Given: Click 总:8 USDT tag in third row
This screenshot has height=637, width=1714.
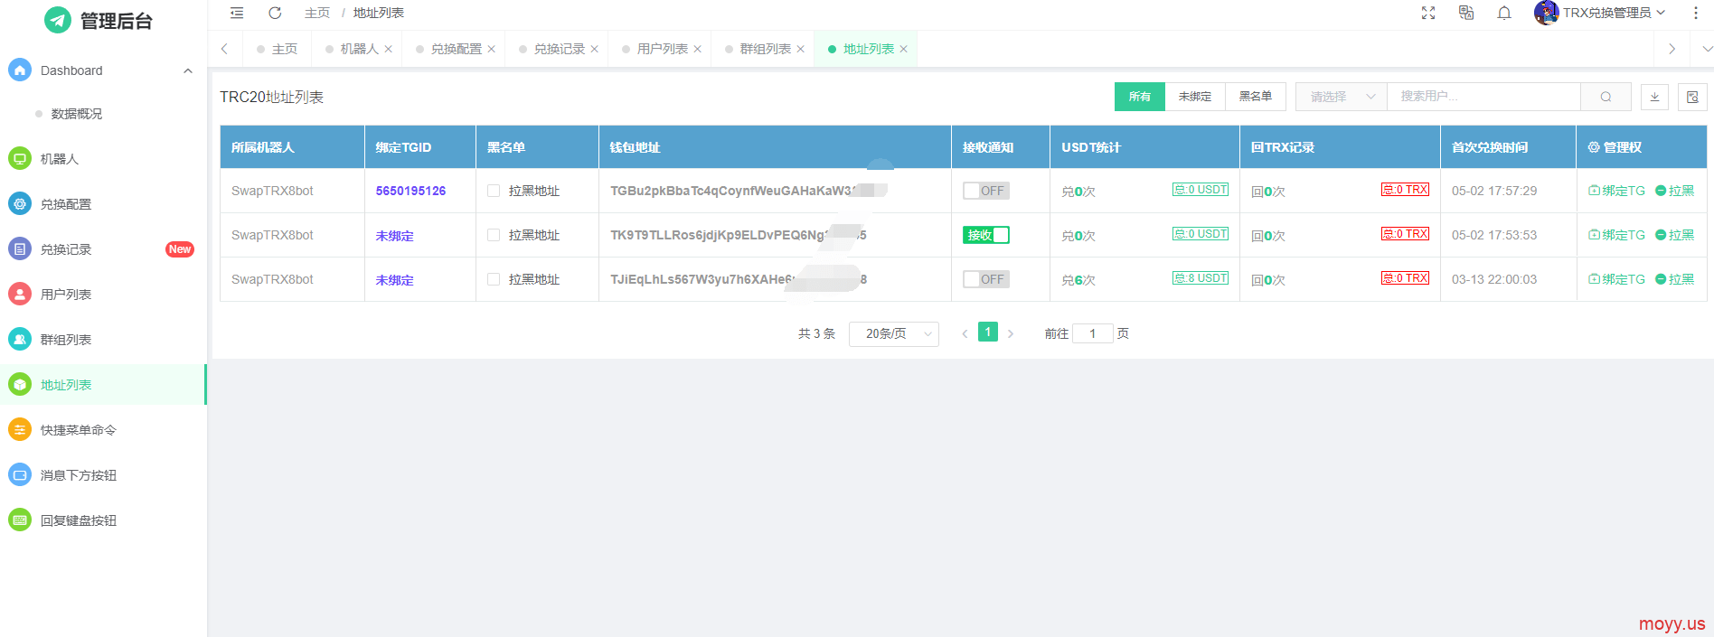Looking at the screenshot, I should click(x=1201, y=278).
